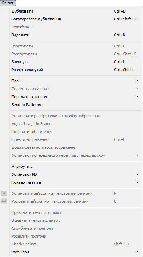
Task: Click the unlink text frames icon
Action: tap(4, 201)
